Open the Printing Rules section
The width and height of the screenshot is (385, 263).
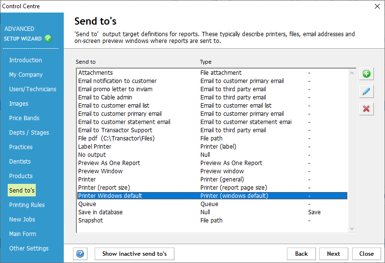point(27,205)
